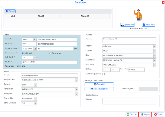The height and width of the screenshot is (117, 165).
Task: Select the Laki - Laki radio button
Action: tap(23, 53)
